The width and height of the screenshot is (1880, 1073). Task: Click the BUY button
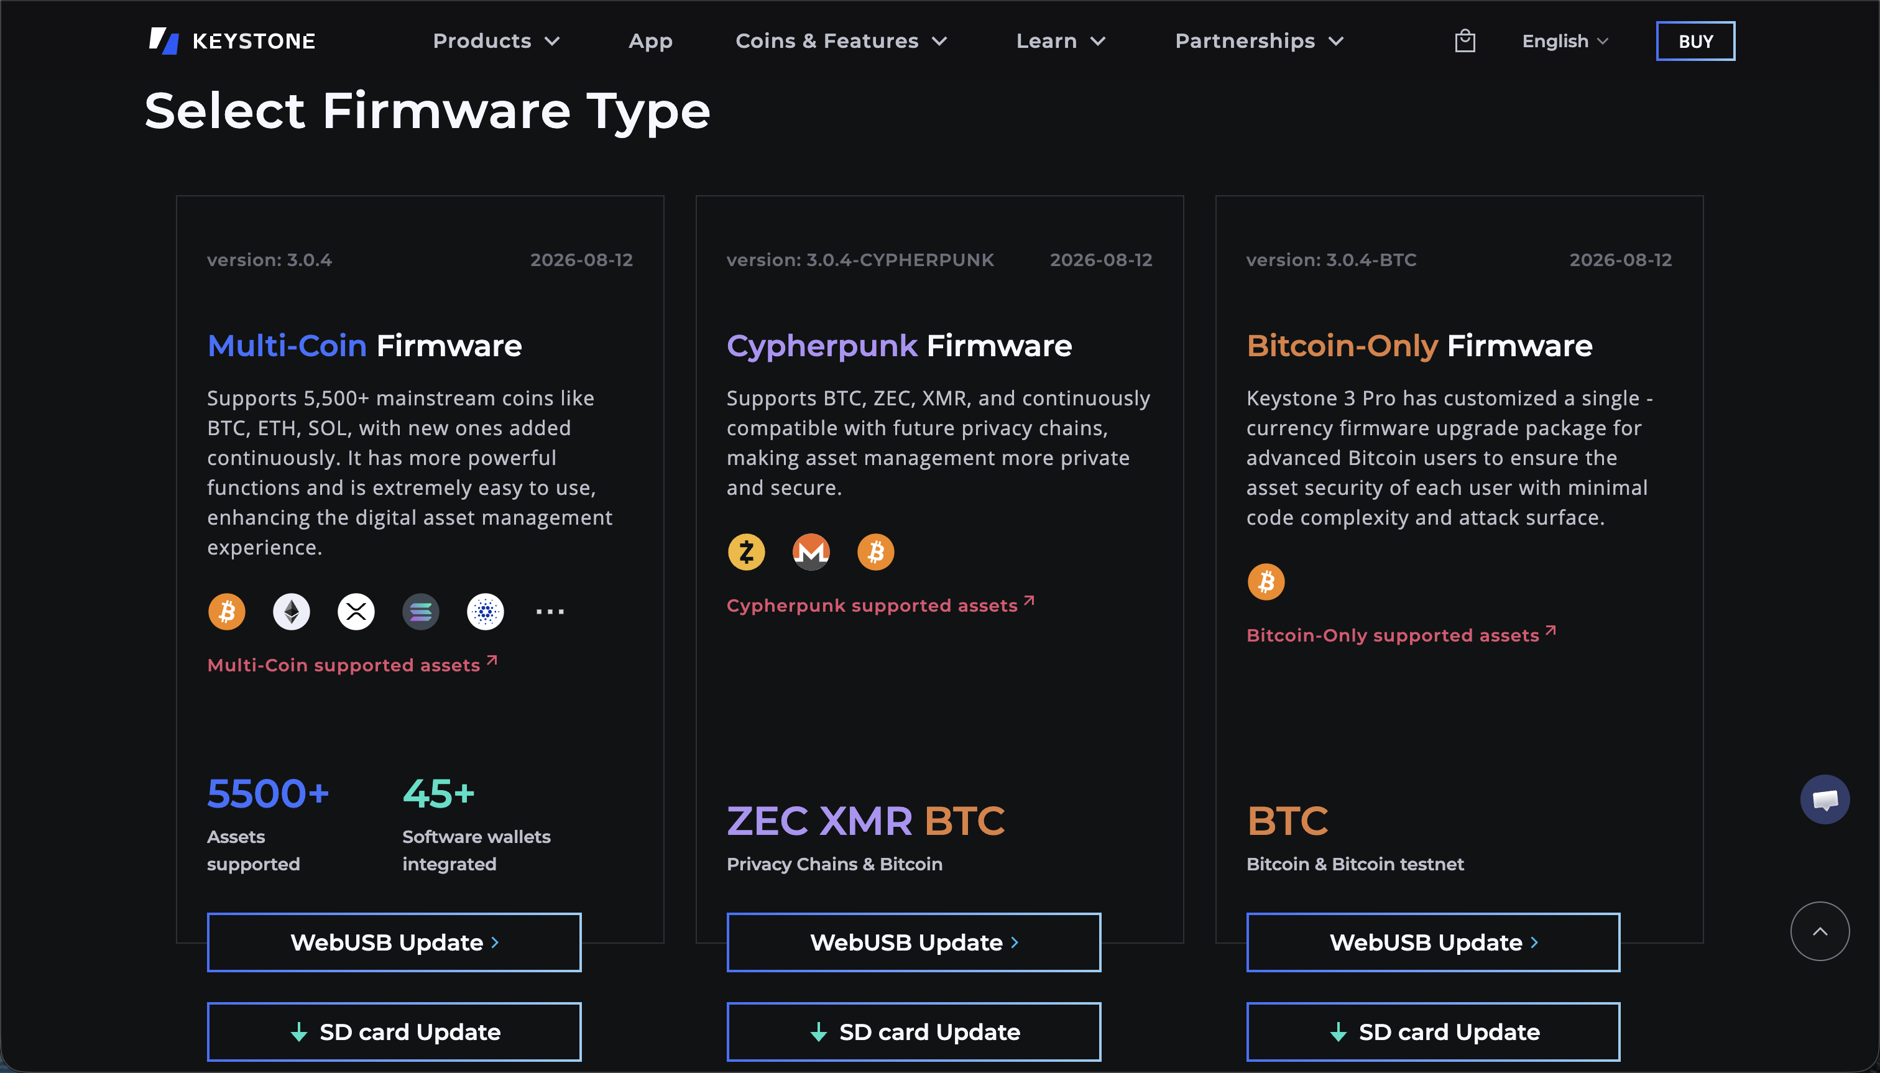tap(1695, 40)
